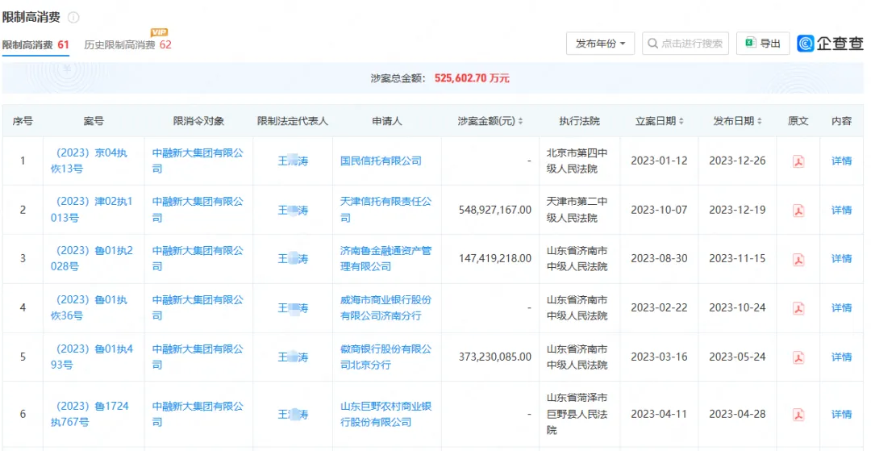The width and height of the screenshot is (871, 451).
Task: Open case link (2023)鲁01执493号
Action: point(92,357)
